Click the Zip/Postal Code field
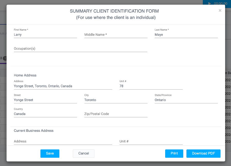 (116, 114)
